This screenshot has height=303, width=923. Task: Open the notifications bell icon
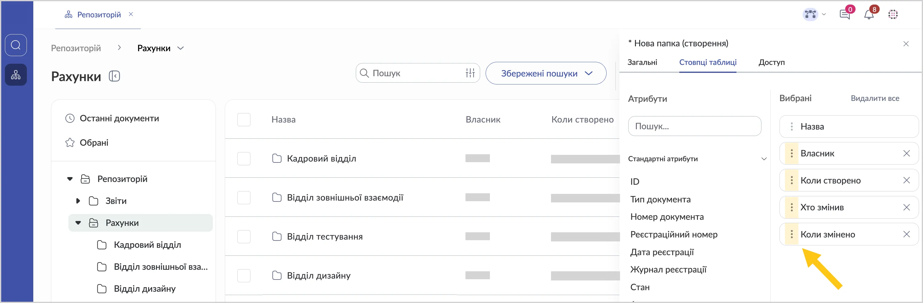[x=869, y=15]
